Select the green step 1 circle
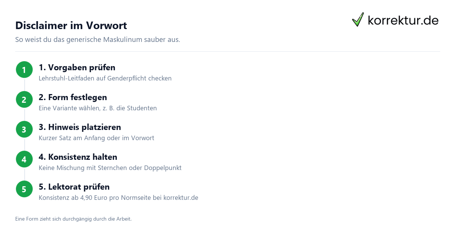 (x=24, y=70)
